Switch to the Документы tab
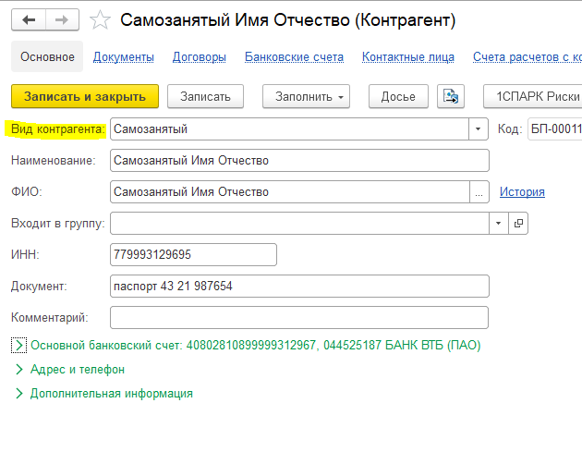This screenshot has width=582, height=452. click(123, 56)
